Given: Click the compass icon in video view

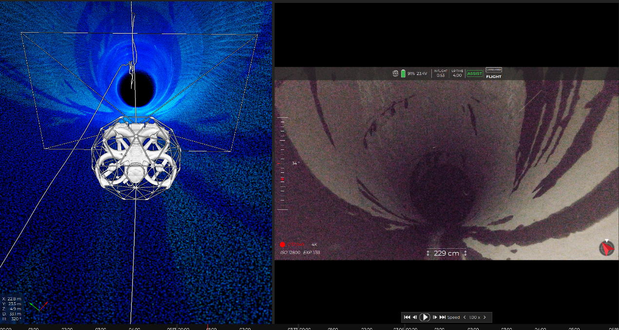Looking at the screenshot, I should tap(606, 248).
